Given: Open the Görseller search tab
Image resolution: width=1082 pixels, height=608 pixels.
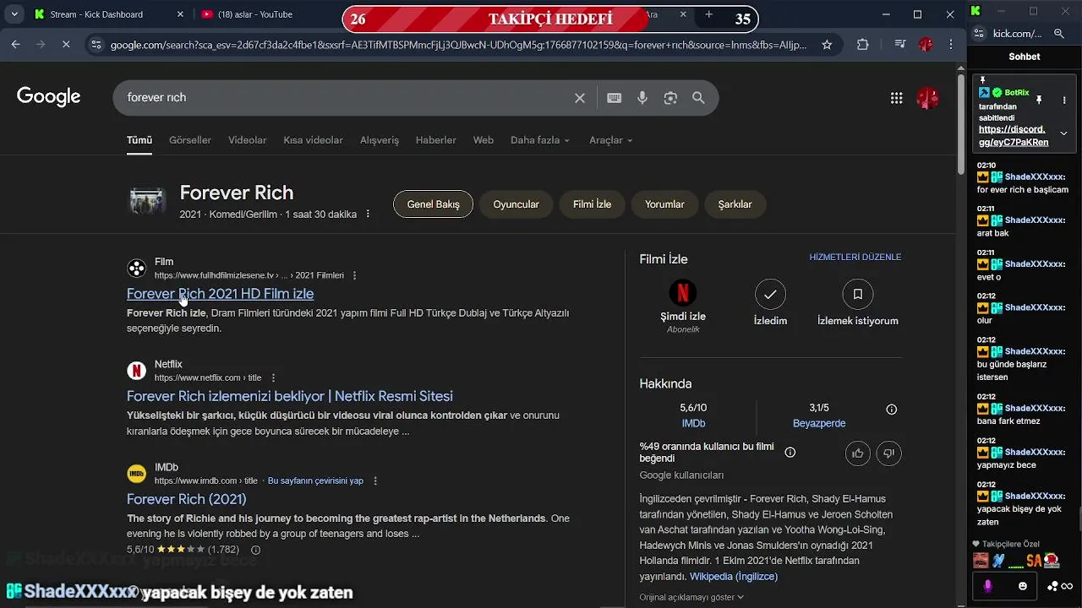Looking at the screenshot, I should 190,140.
